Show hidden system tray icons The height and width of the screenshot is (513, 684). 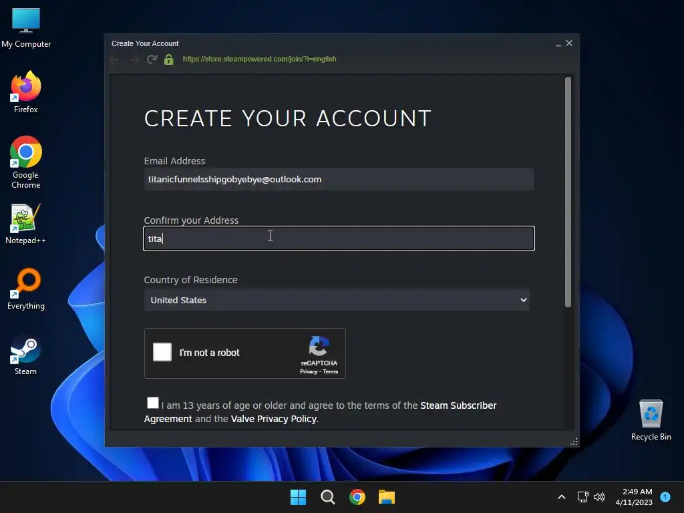point(562,497)
